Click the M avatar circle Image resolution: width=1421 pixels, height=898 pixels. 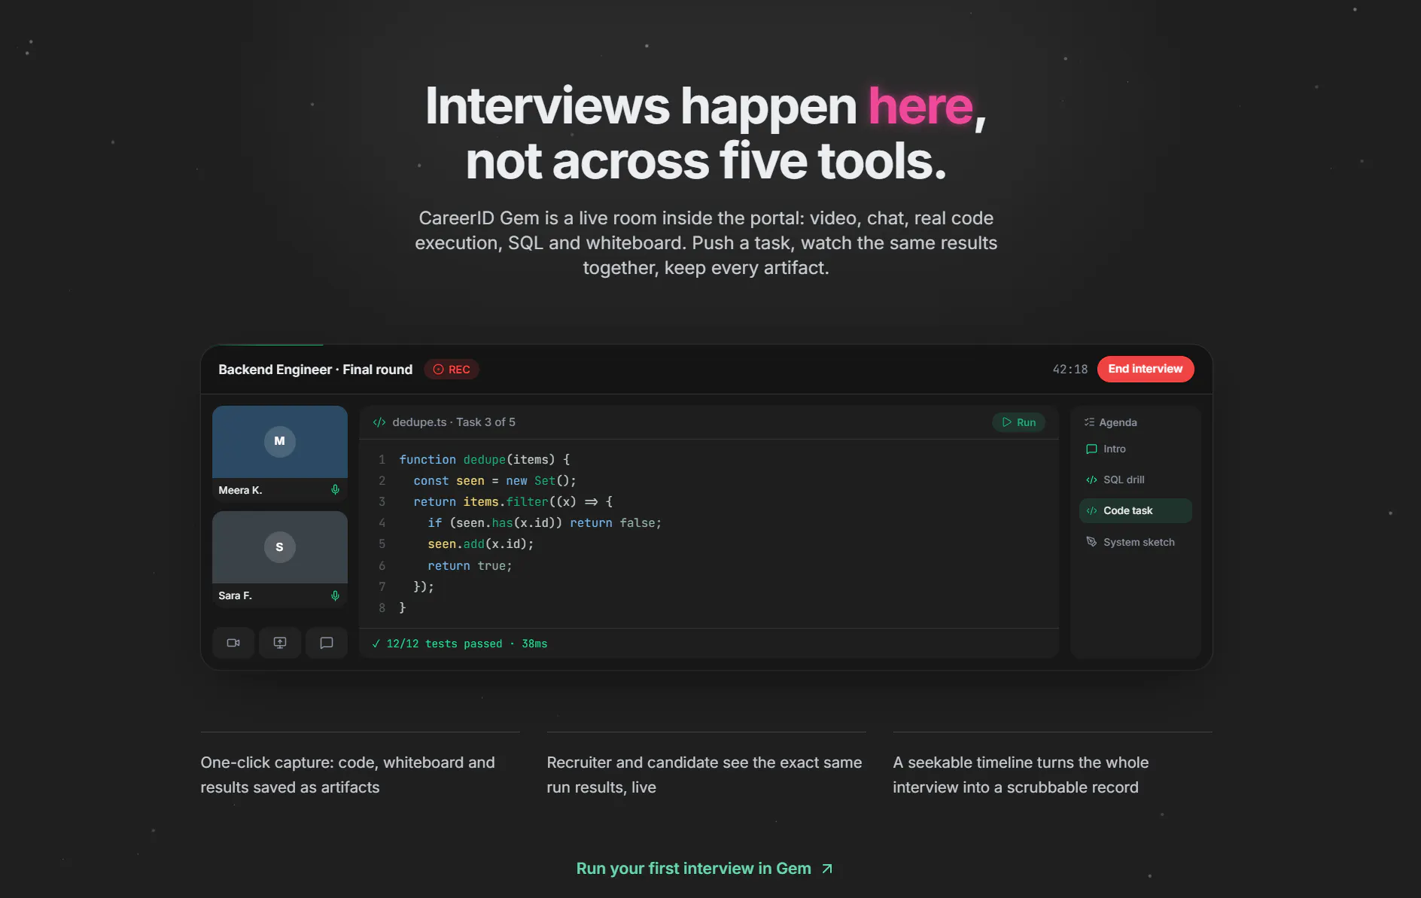pos(280,441)
